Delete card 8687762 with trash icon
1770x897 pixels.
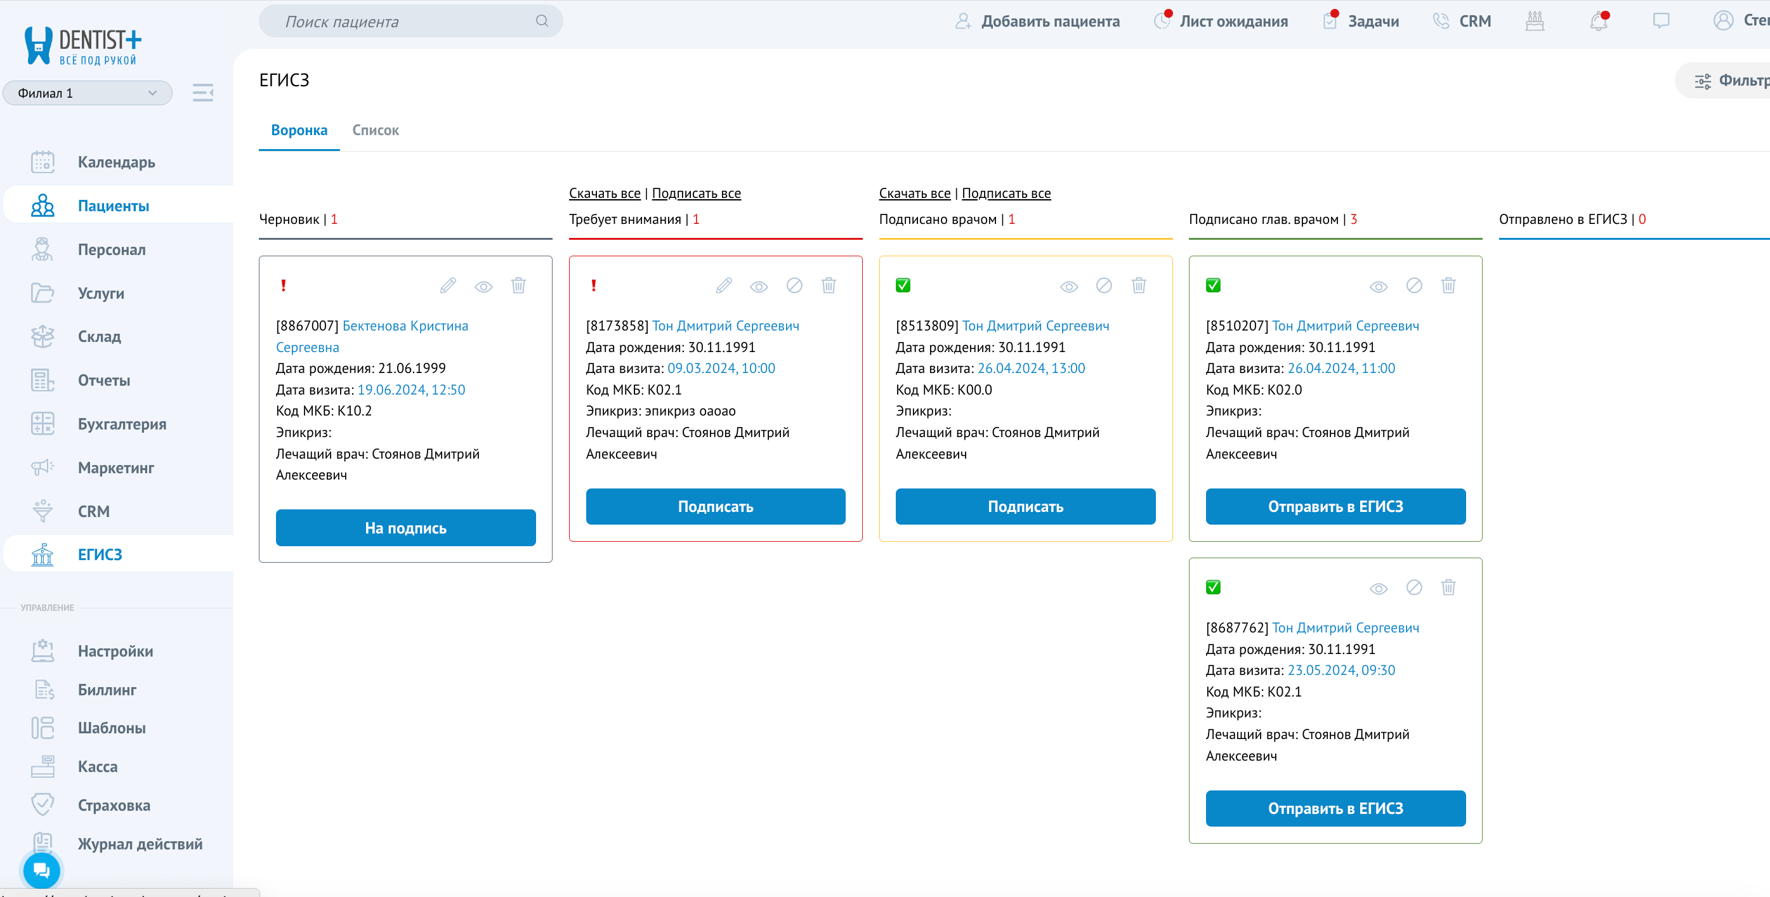click(x=1448, y=587)
